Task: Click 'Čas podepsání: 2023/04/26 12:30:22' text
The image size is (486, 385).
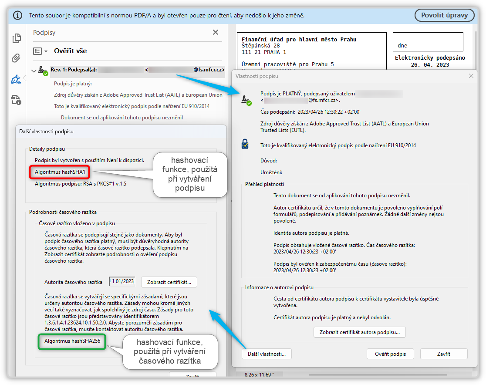Action: (310, 112)
